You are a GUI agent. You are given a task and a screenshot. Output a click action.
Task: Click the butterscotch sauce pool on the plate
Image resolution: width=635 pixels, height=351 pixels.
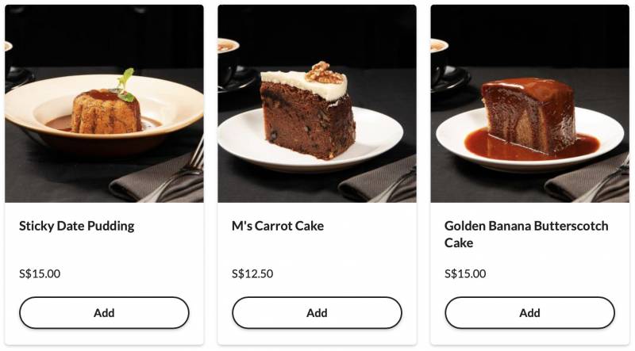click(531, 147)
